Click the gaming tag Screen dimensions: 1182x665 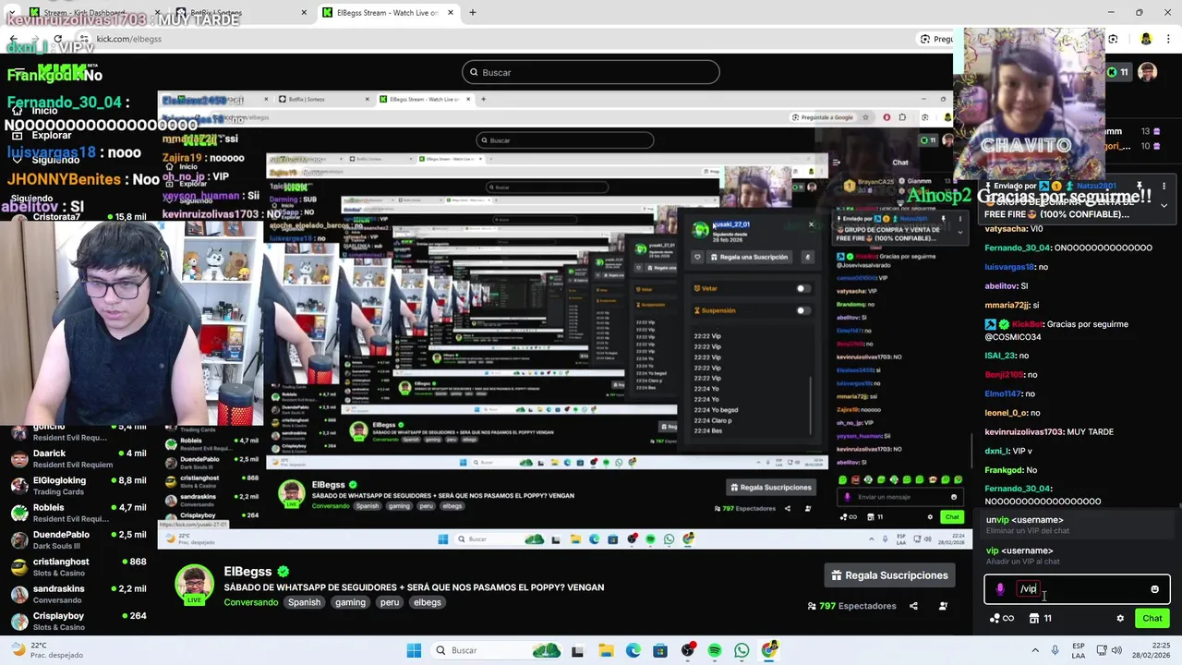coord(350,602)
